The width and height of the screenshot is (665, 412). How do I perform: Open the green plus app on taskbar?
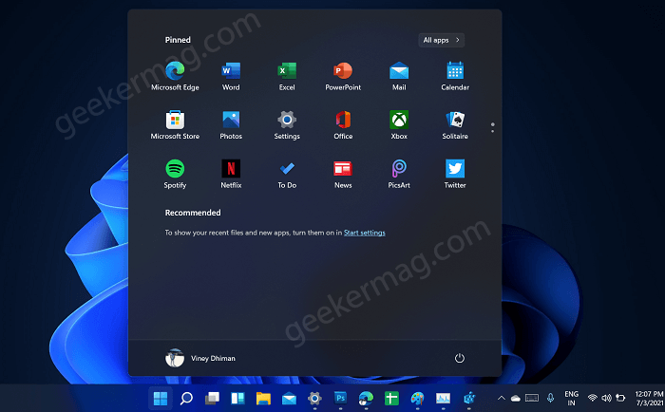pyautogui.click(x=391, y=399)
